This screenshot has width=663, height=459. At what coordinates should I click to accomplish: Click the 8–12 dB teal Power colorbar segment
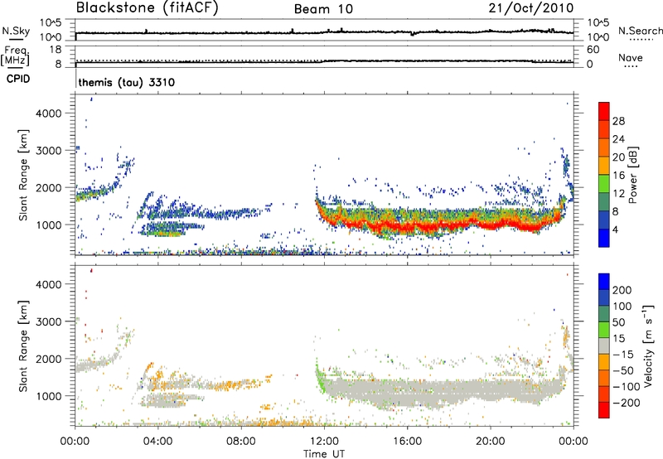pyautogui.click(x=604, y=201)
